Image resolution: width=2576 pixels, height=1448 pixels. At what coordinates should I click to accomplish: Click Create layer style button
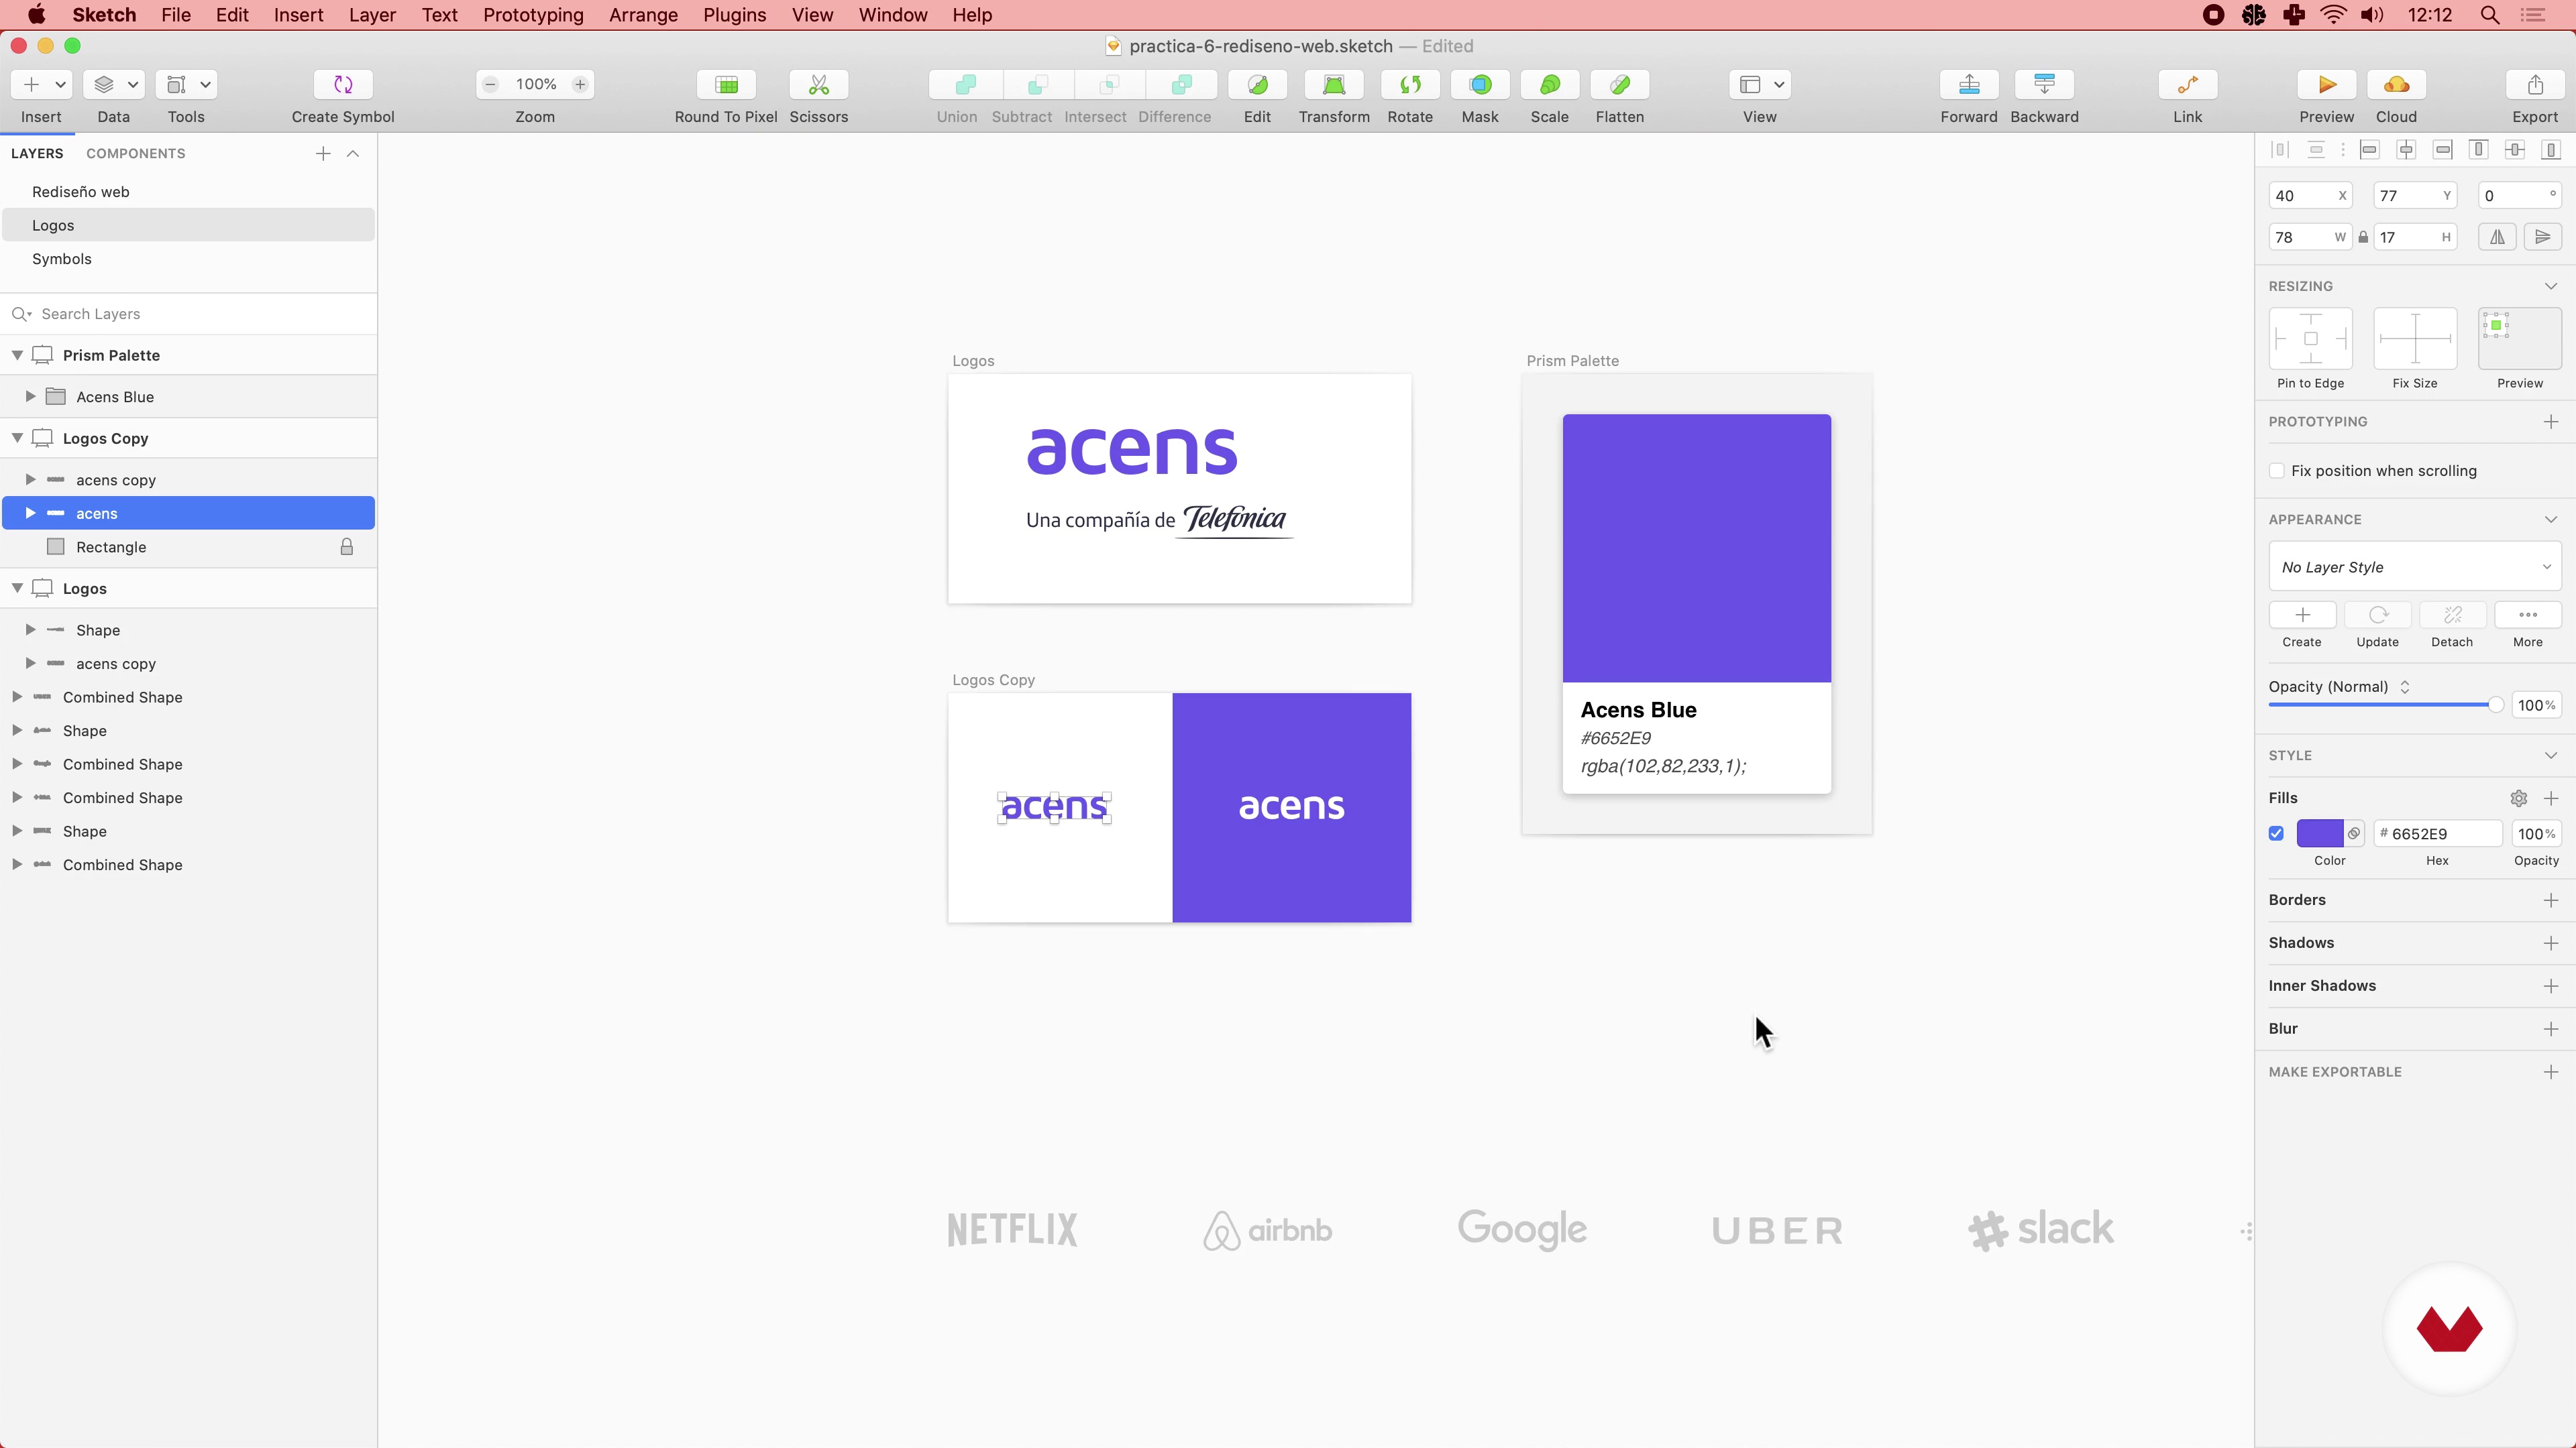click(2302, 615)
